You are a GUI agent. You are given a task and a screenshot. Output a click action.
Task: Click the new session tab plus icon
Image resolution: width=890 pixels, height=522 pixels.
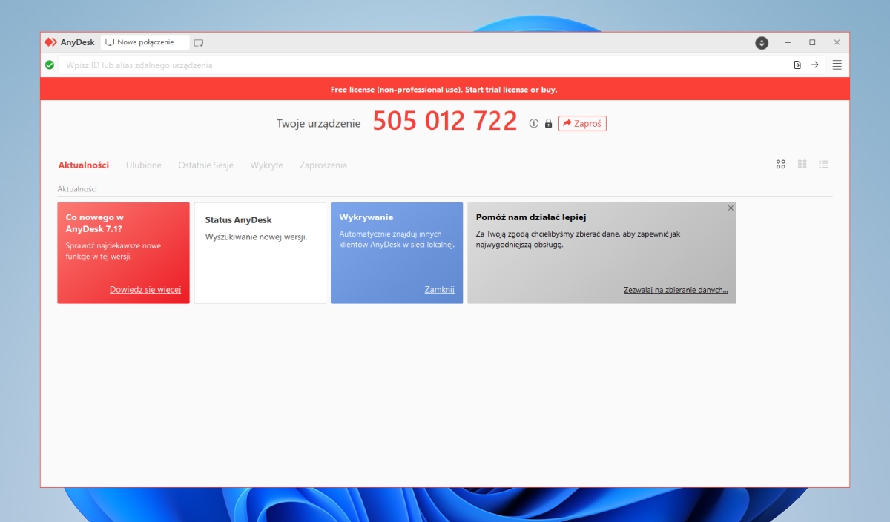[x=197, y=43]
